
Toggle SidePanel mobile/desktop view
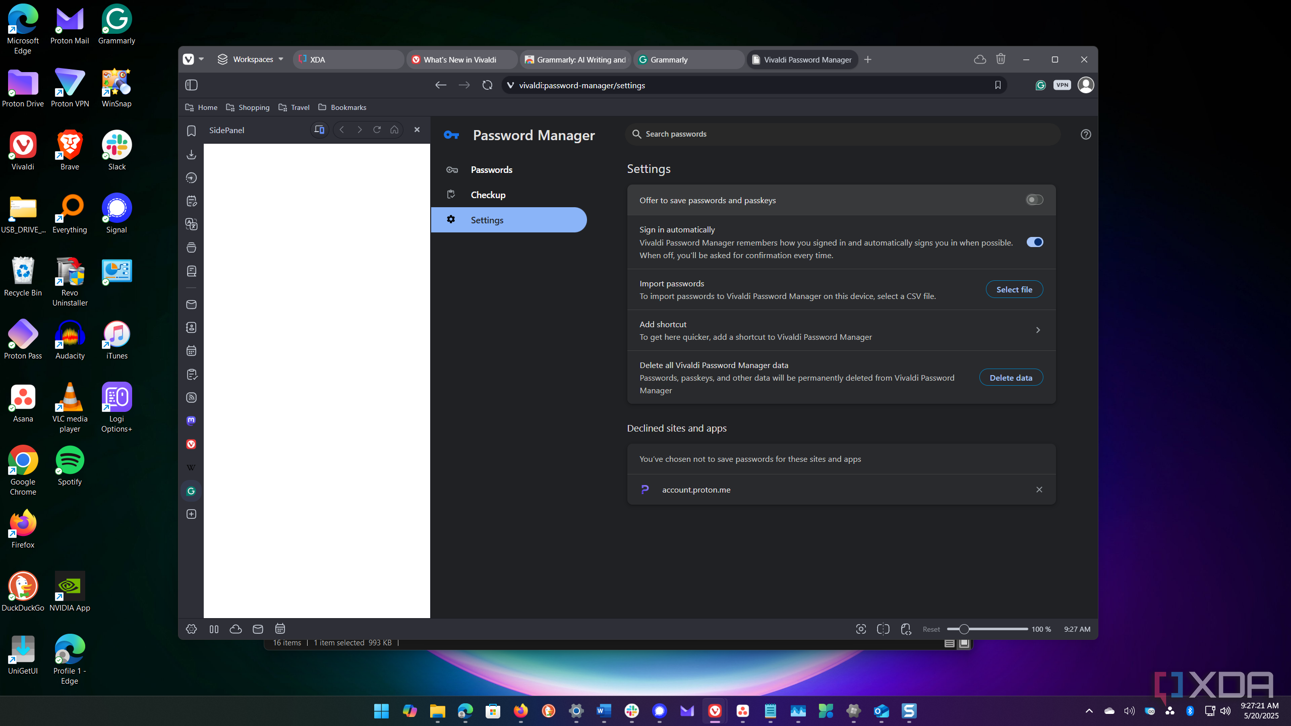(319, 130)
